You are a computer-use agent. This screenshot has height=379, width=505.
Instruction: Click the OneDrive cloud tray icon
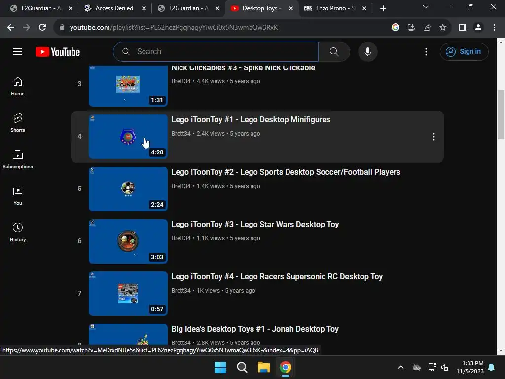coord(417,367)
